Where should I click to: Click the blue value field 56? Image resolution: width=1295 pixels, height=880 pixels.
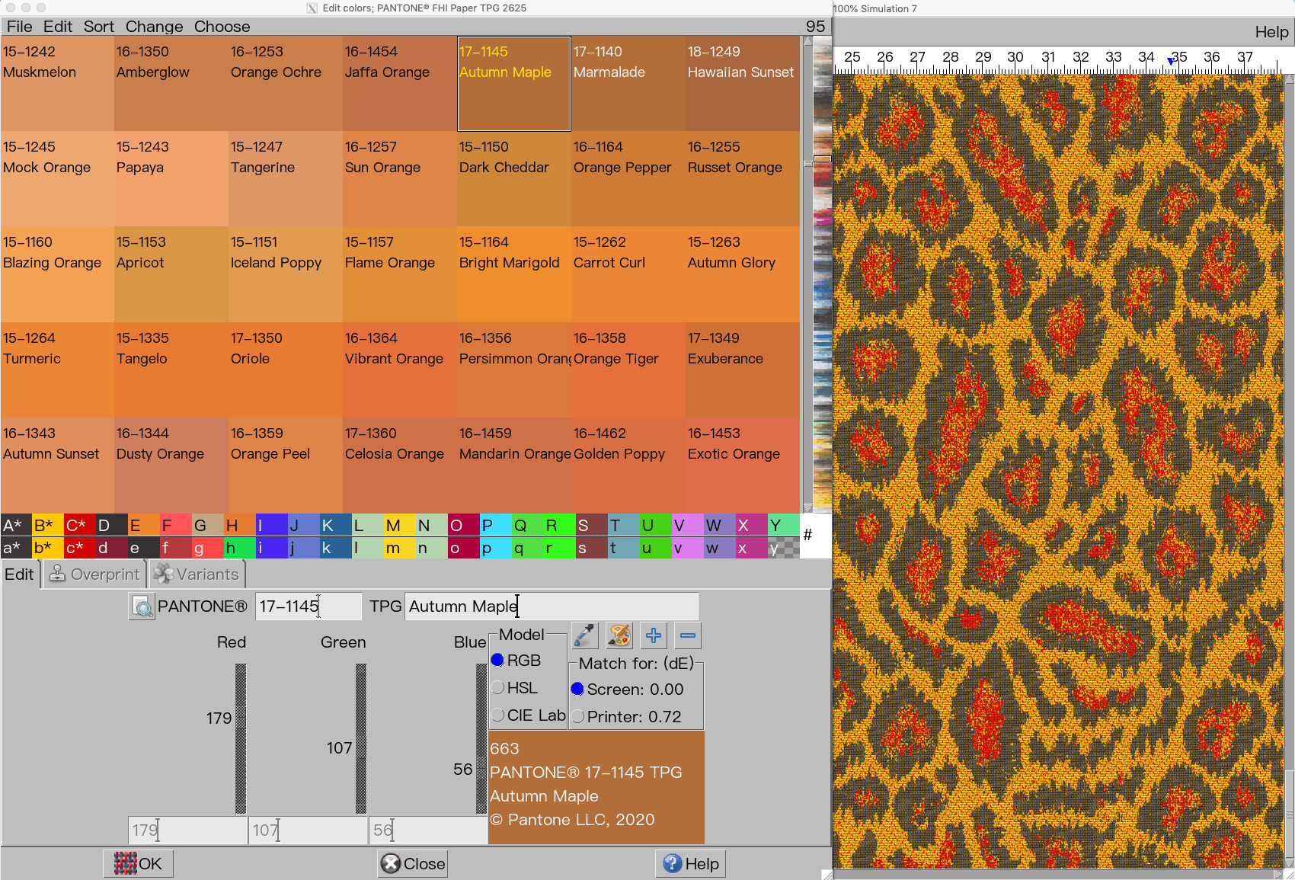coord(428,830)
